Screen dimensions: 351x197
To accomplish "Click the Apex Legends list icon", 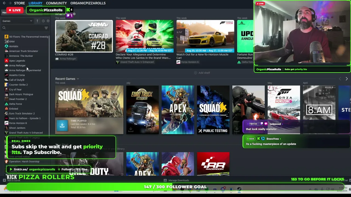I will click(6, 61).
